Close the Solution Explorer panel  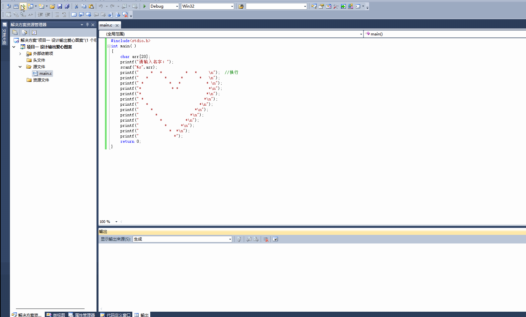pos(93,25)
